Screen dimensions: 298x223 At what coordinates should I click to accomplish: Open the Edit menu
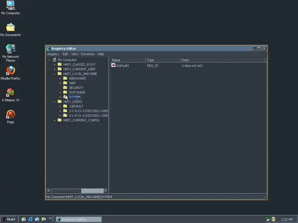tap(65, 54)
